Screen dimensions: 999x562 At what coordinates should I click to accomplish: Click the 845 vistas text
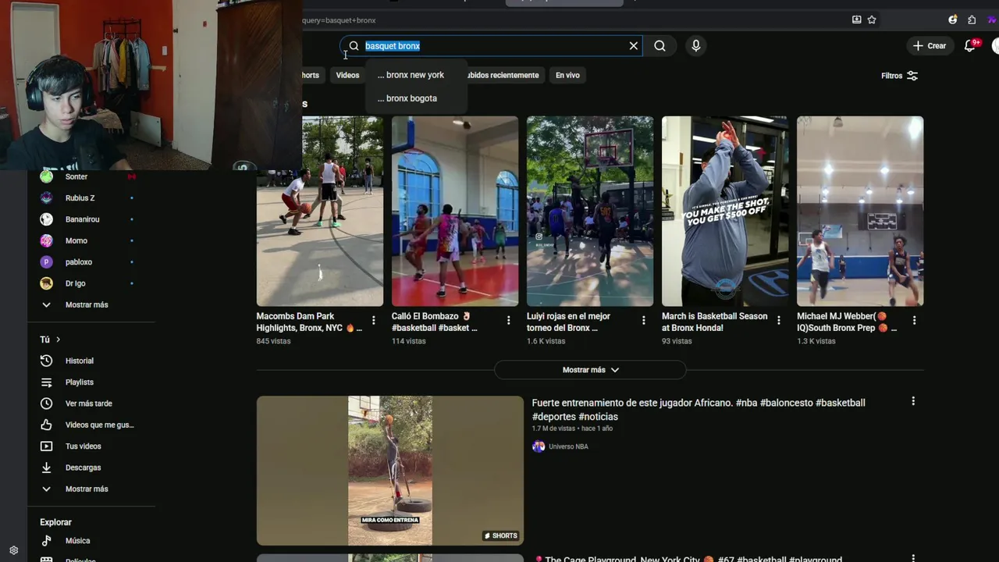click(273, 341)
